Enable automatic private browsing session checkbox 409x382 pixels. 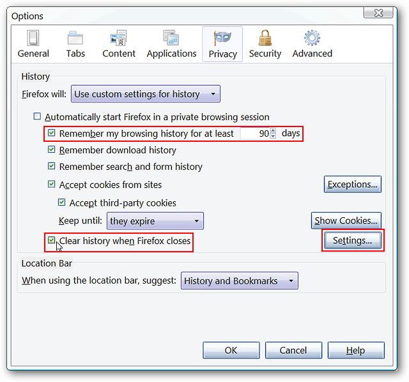tap(37, 117)
